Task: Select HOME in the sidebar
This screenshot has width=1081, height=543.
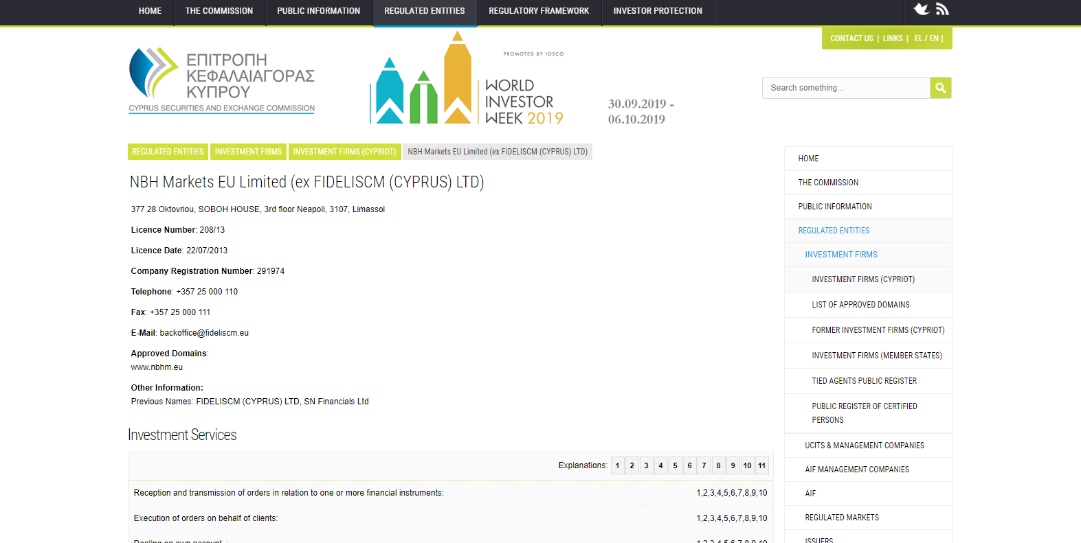Action: point(868,159)
